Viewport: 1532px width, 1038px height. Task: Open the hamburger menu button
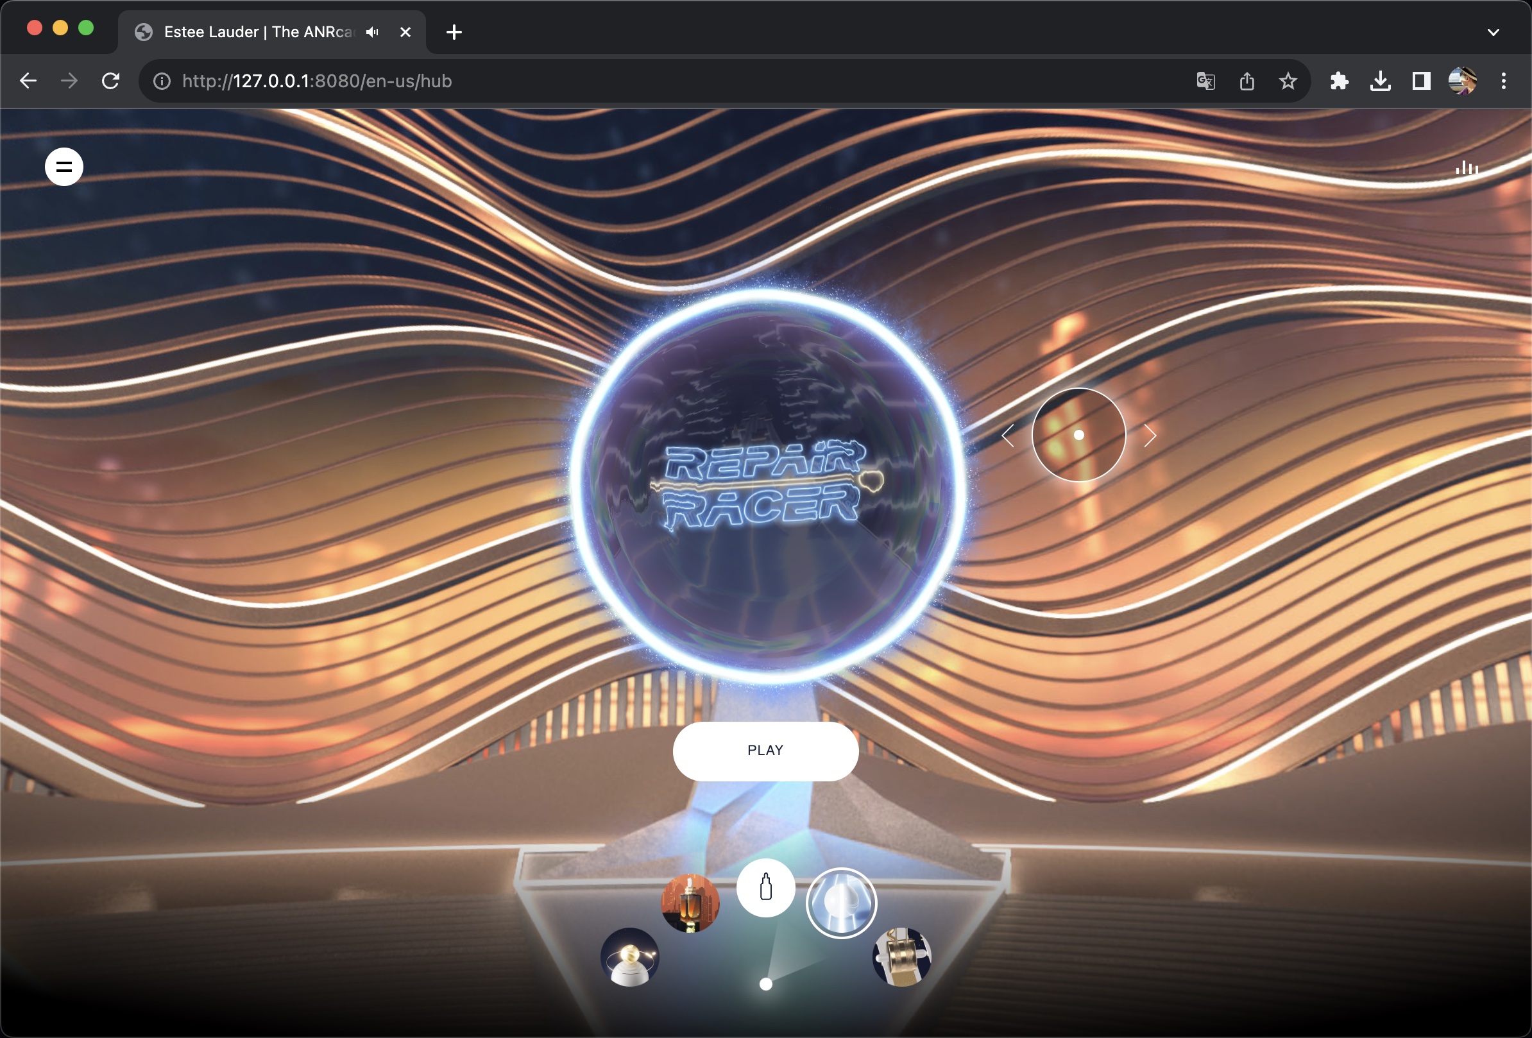pos(64,167)
